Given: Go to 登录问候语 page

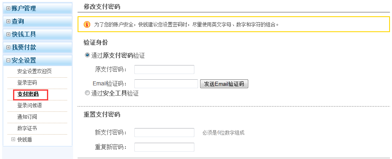Looking at the screenshot, I should 29,105.
